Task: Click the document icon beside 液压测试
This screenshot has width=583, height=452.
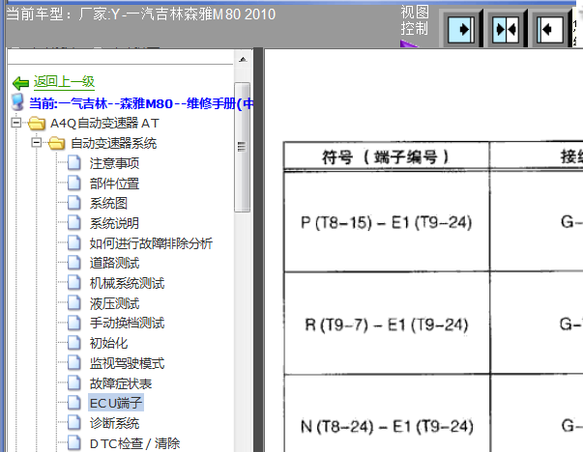Action: [x=74, y=302]
